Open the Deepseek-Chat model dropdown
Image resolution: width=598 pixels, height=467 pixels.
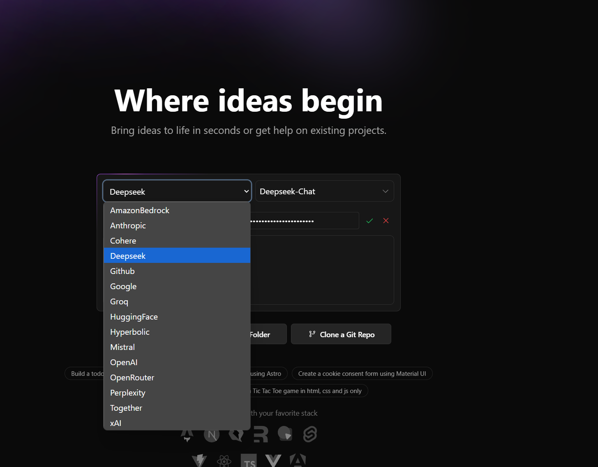325,191
